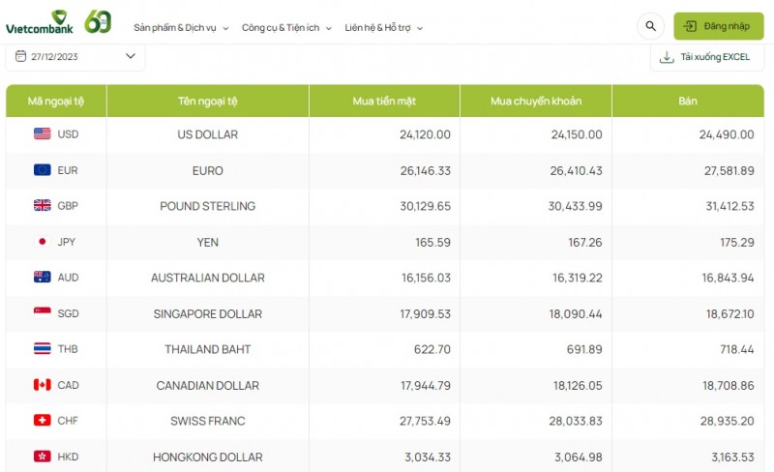Click the calendar icon beside the date
Screen dimensions: 774x472
coord(20,56)
